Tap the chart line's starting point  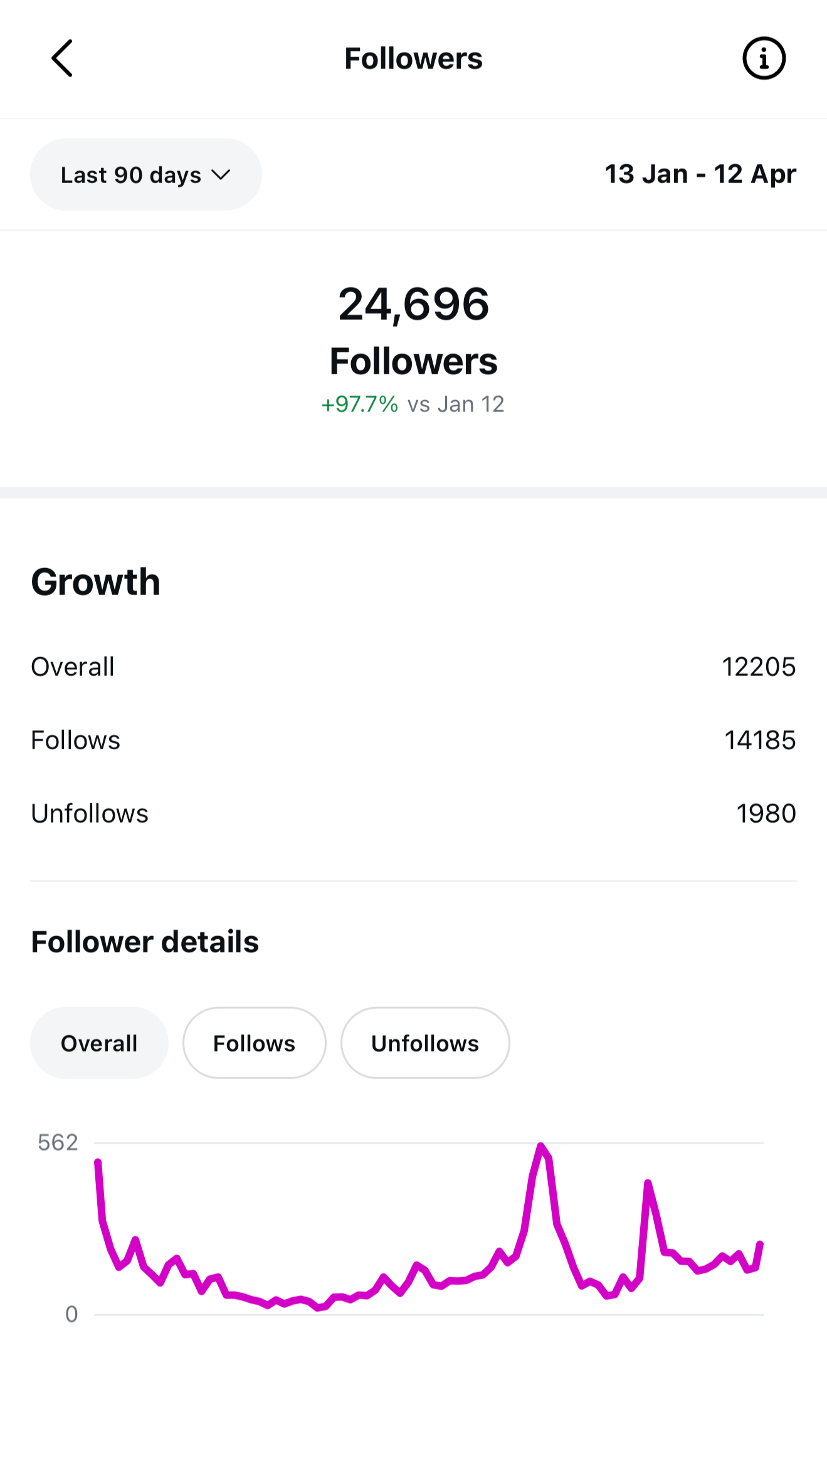point(98,1162)
